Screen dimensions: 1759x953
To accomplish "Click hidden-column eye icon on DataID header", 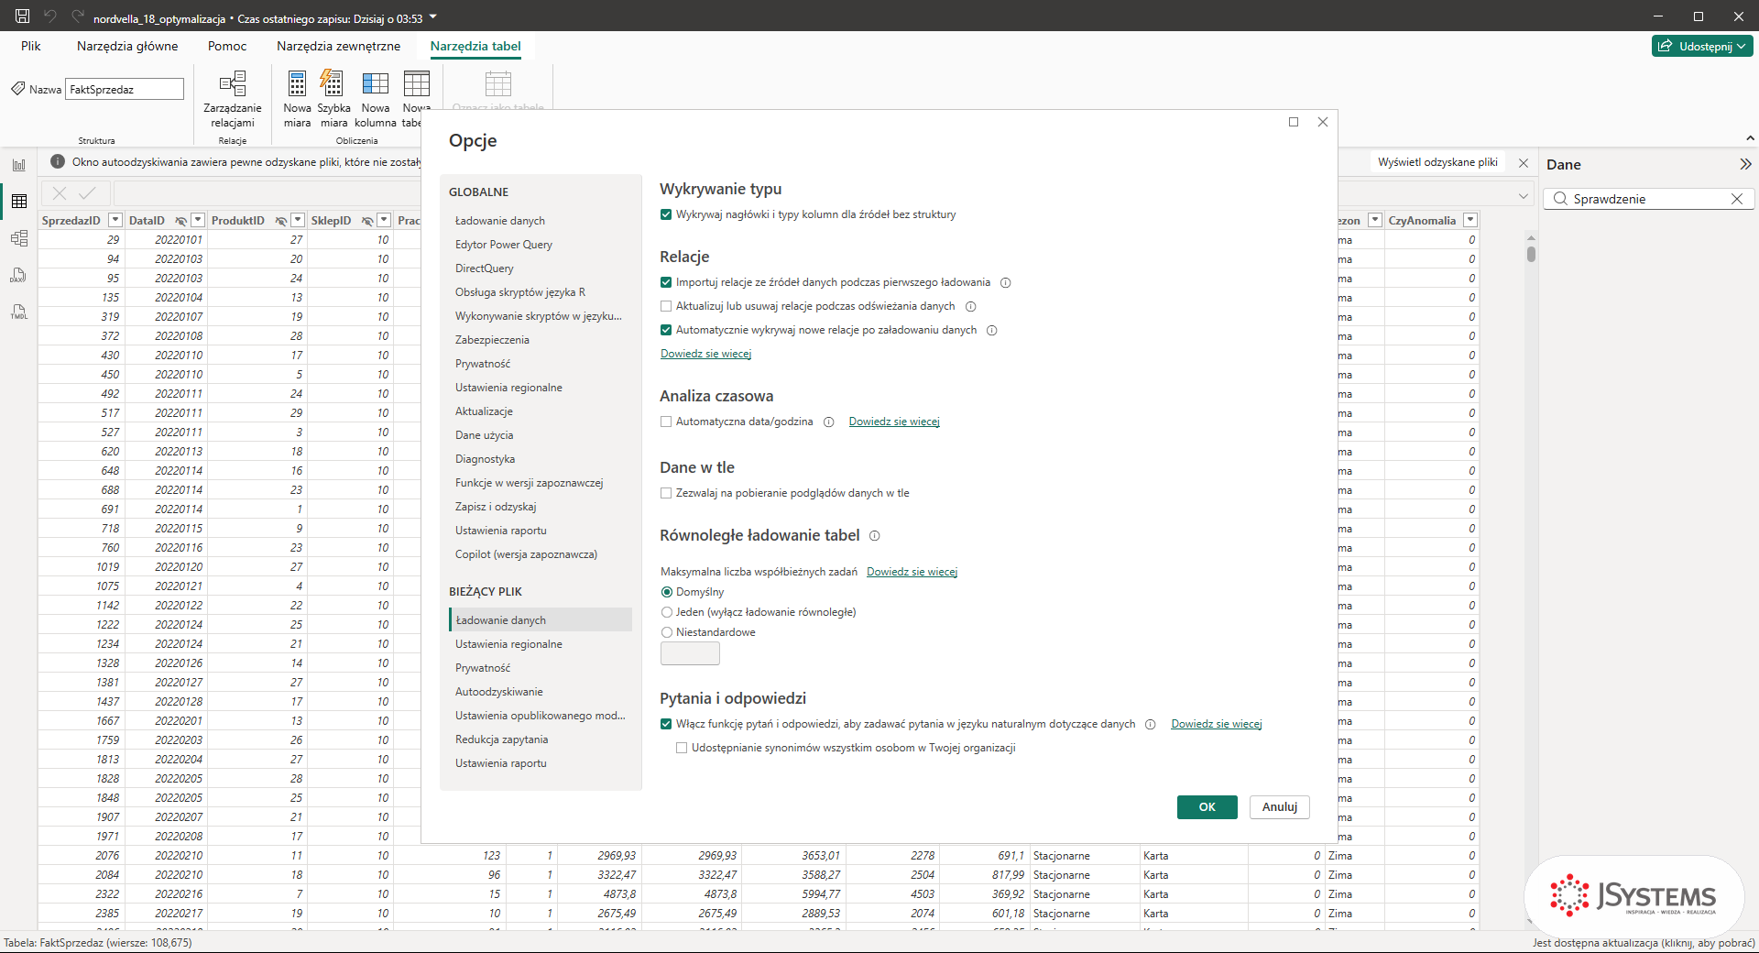I will tap(181, 221).
